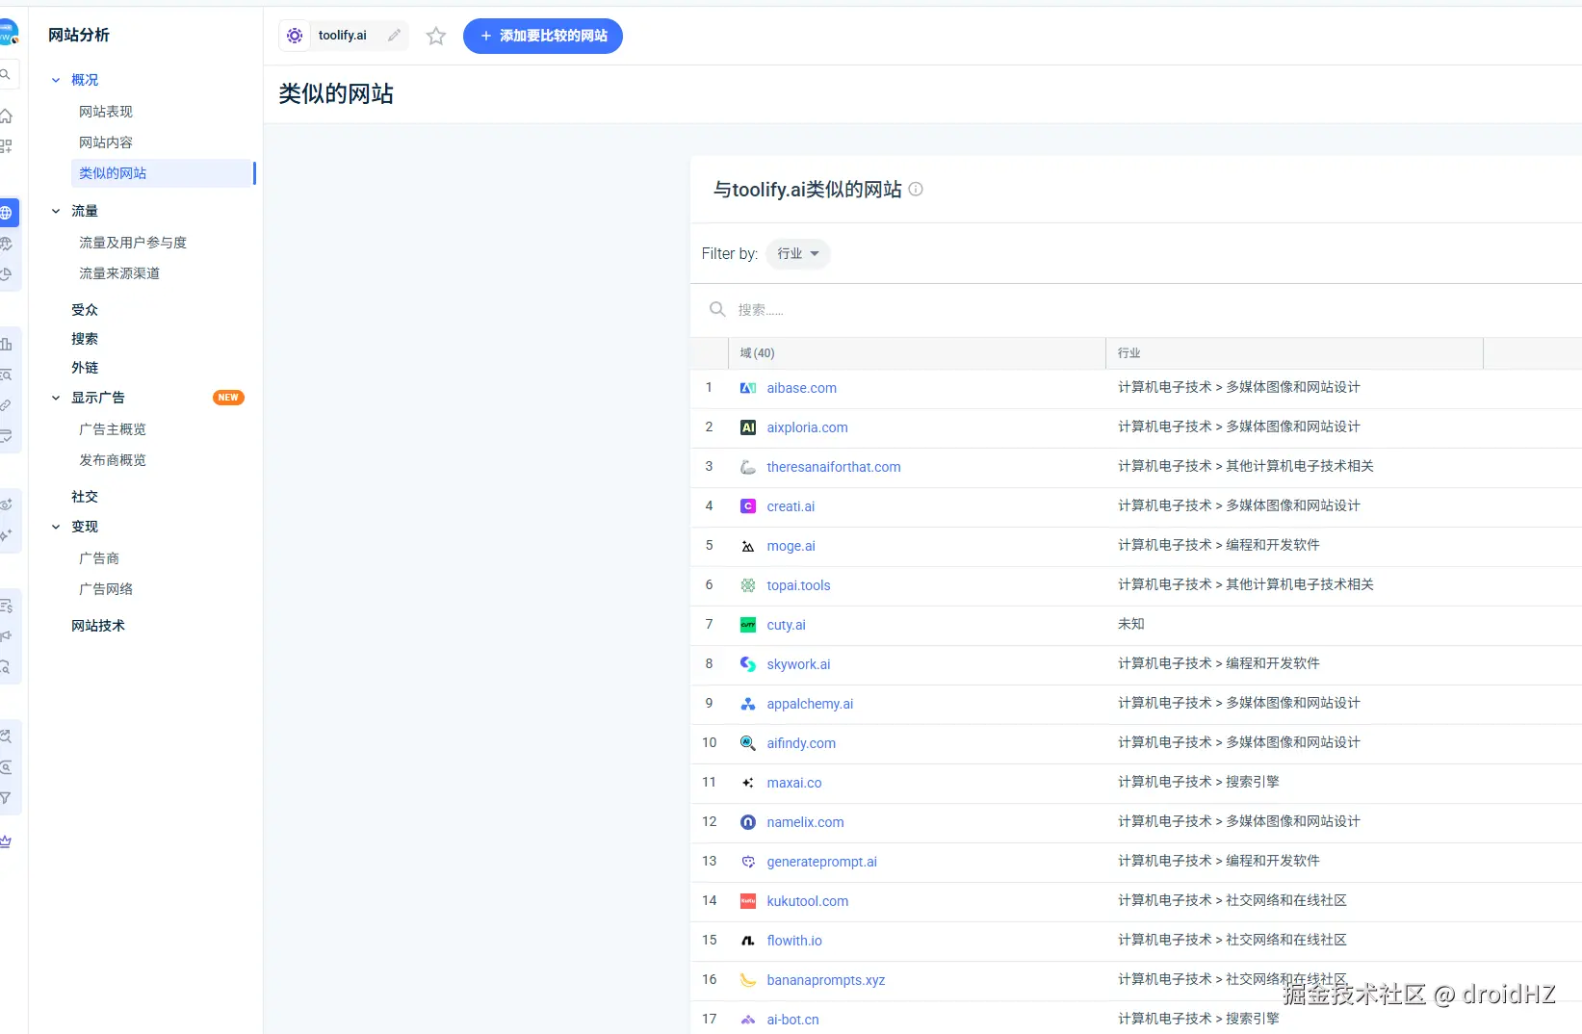The width and height of the screenshot is (1582, 1034).
Task: Click the NEW badge beside 显示广告
Action: pyautogui.click(x=228, y=398)
